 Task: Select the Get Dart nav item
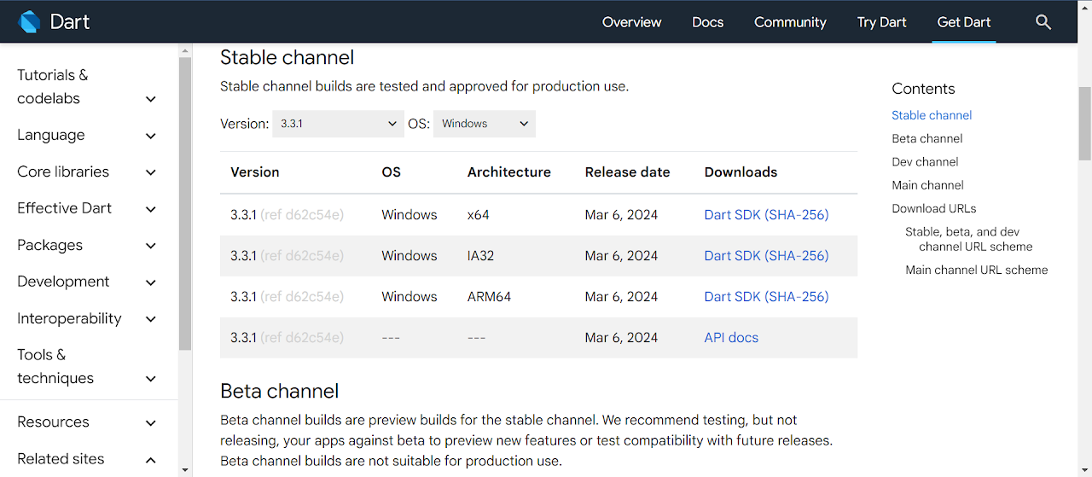click(963, 22)
